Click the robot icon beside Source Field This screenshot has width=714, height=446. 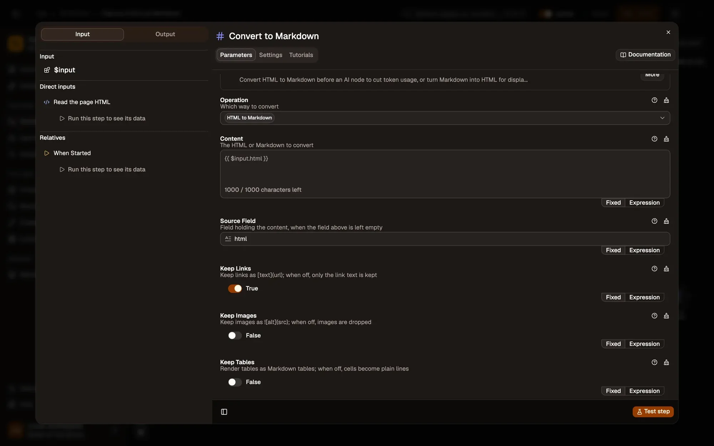pyautogui.click(x=666, y=221)
